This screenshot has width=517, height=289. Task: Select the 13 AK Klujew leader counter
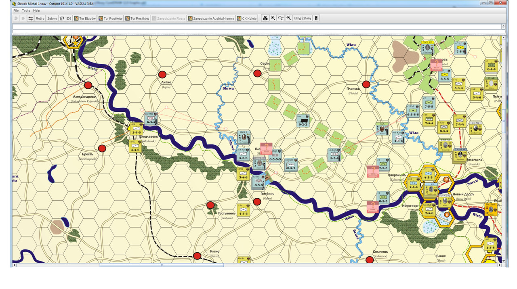pyautogui.click(x=492, y=84)
